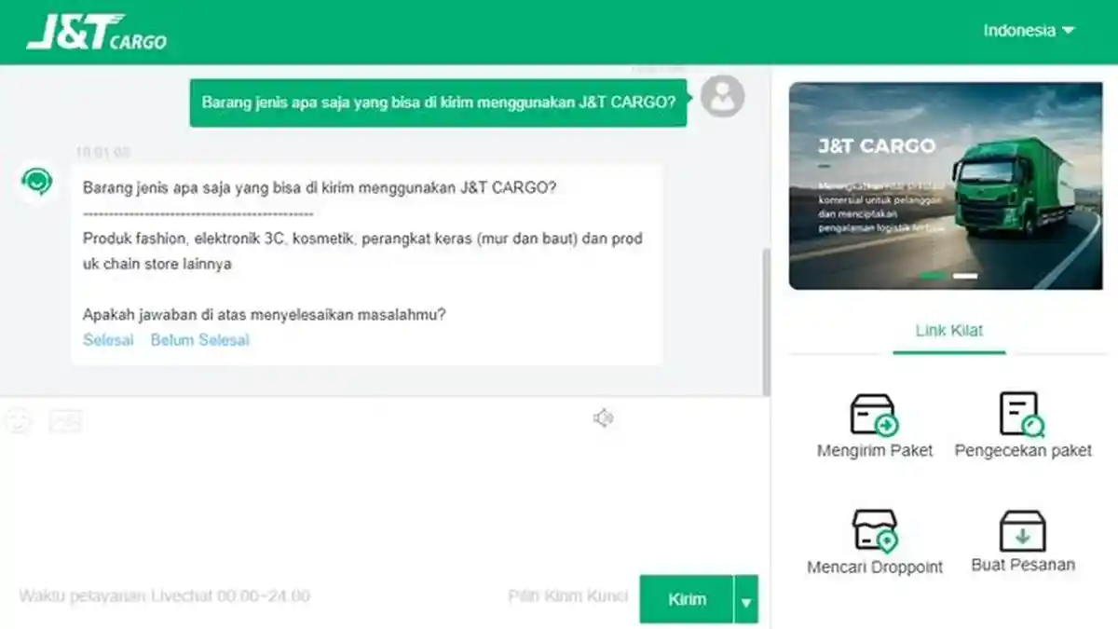Click the Pilih Kirim Kunci text
Viewport: 1118px width, 629px height.
568,596
